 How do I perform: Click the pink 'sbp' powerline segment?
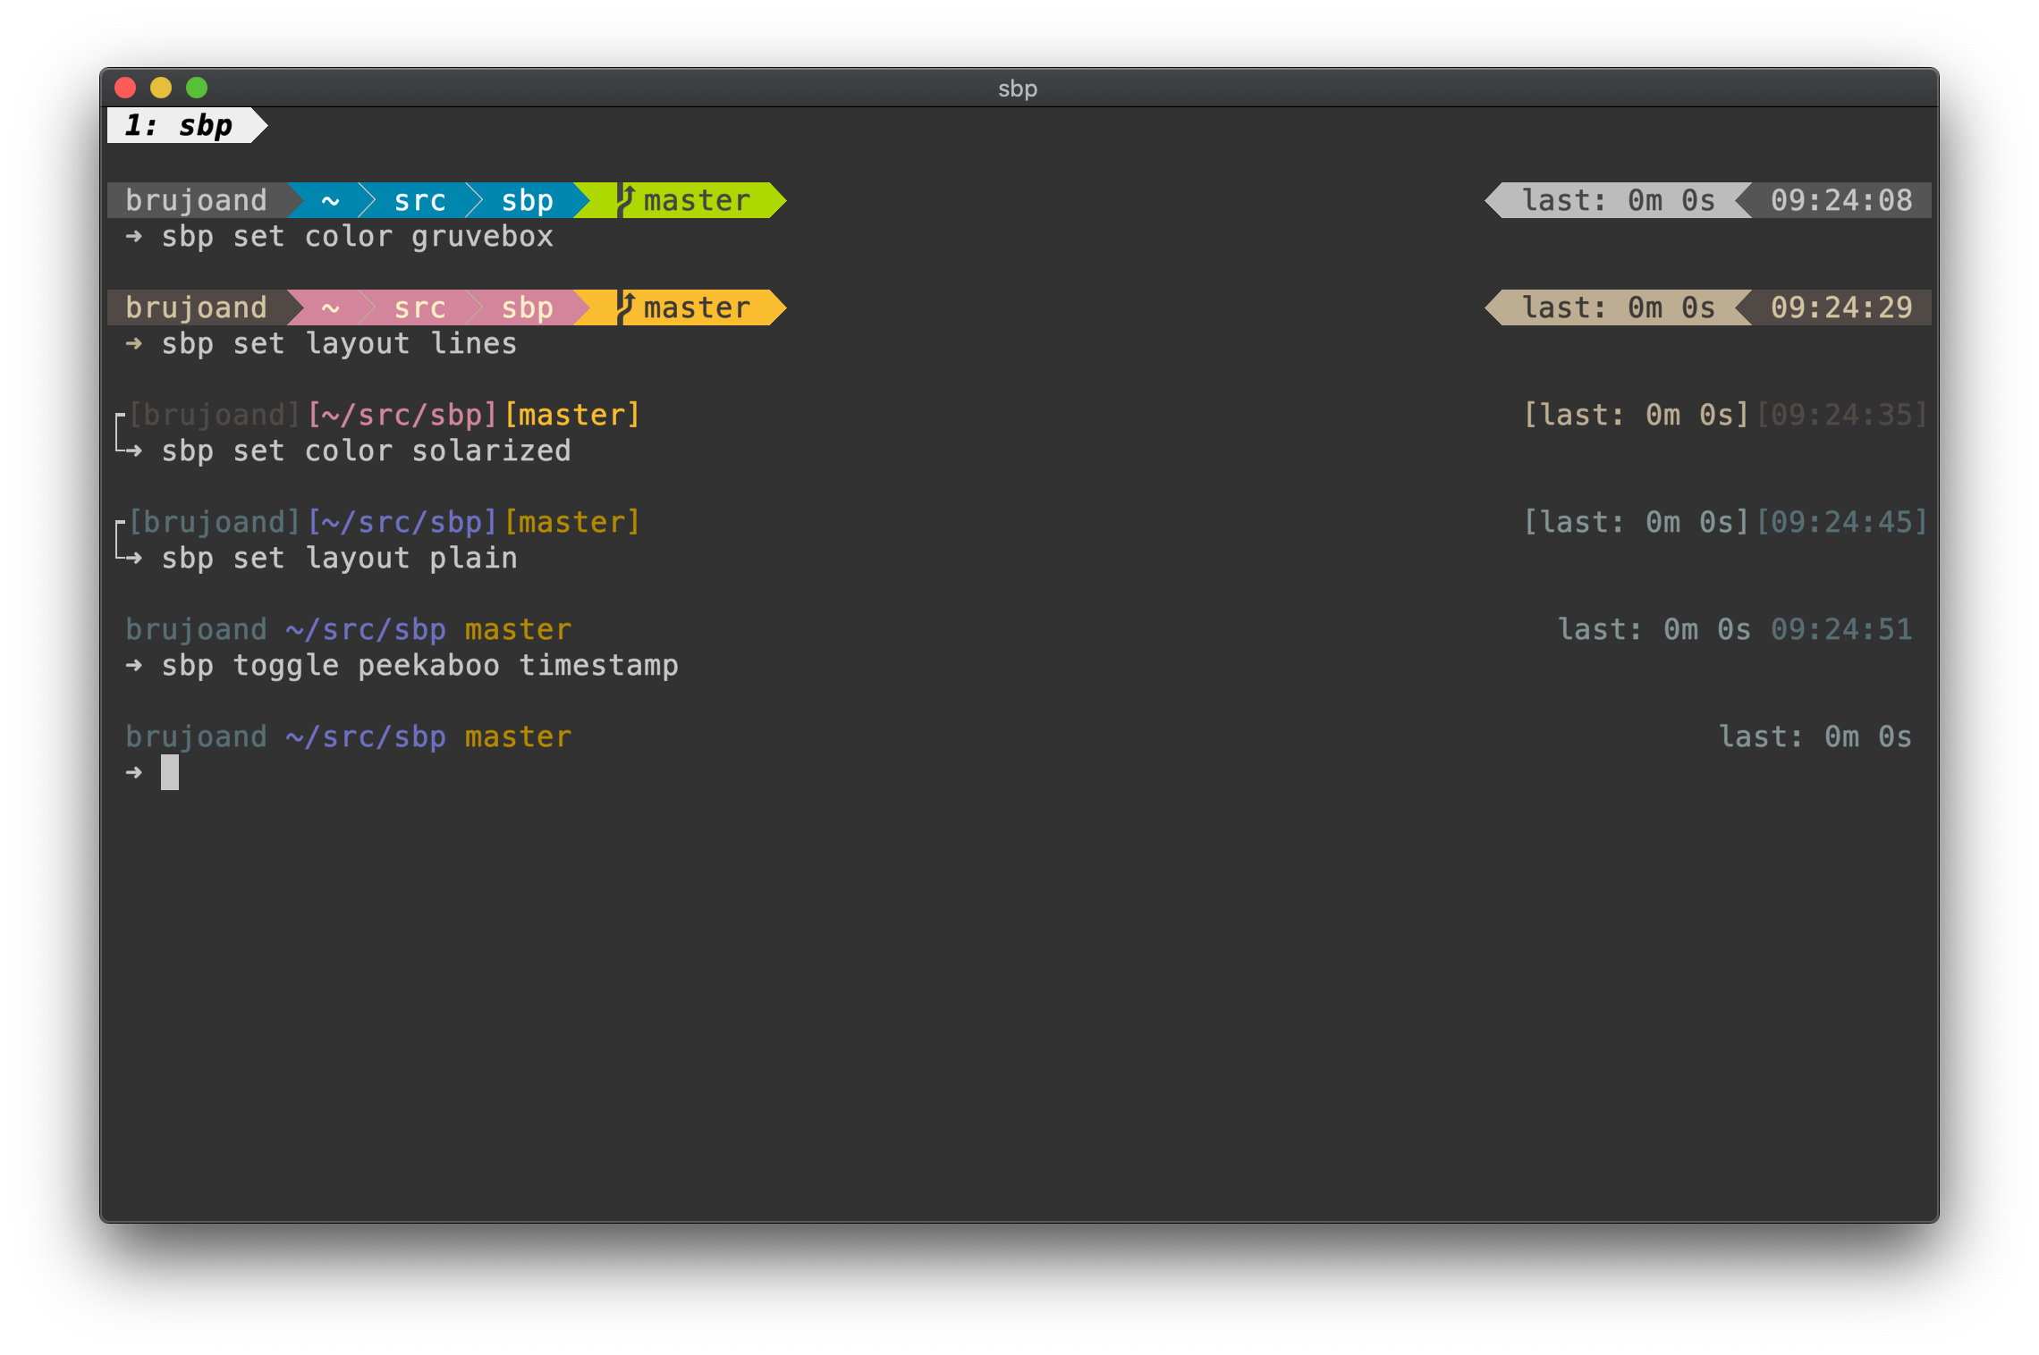coord(527,307)
